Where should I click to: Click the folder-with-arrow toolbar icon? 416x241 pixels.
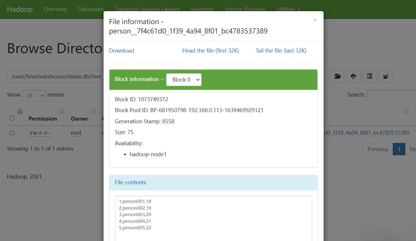pos(385,76)
